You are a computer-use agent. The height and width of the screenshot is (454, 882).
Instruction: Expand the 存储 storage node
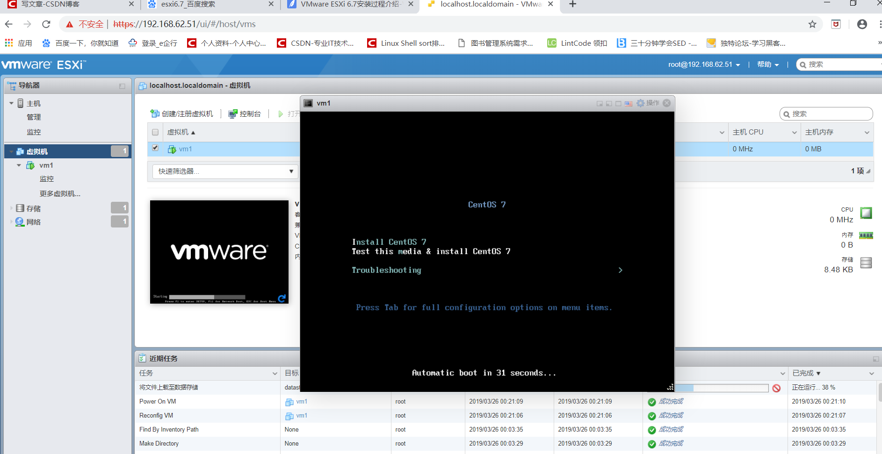(x=12, y=208)
